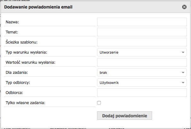Focus the Odbiorca input field
191x129 pixels.
(x=142, y=92)
